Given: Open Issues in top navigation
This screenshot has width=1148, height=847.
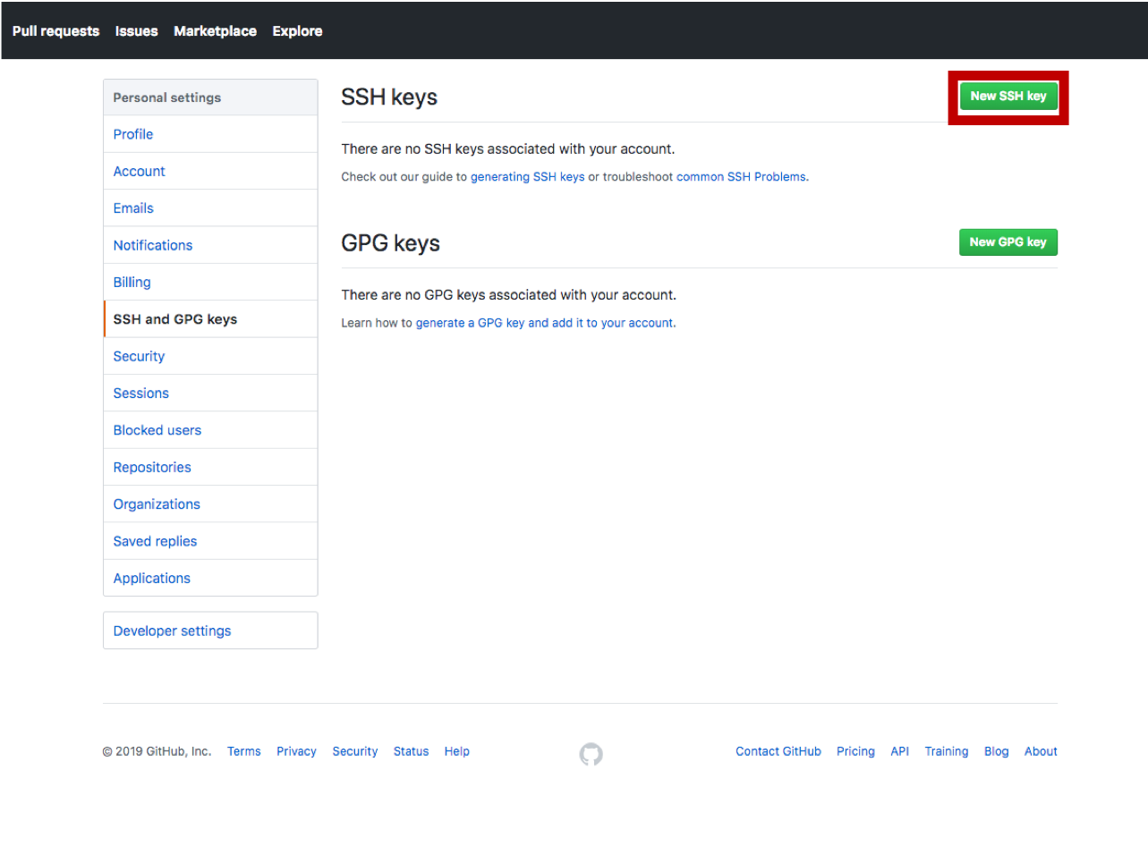Looking at the screenshot, I should coord(136,31).
